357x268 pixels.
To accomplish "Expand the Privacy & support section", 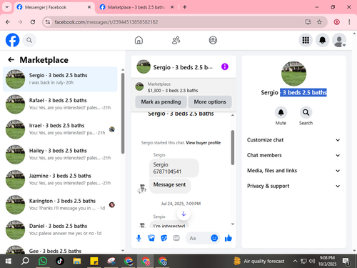I will [x=293, y=186].
